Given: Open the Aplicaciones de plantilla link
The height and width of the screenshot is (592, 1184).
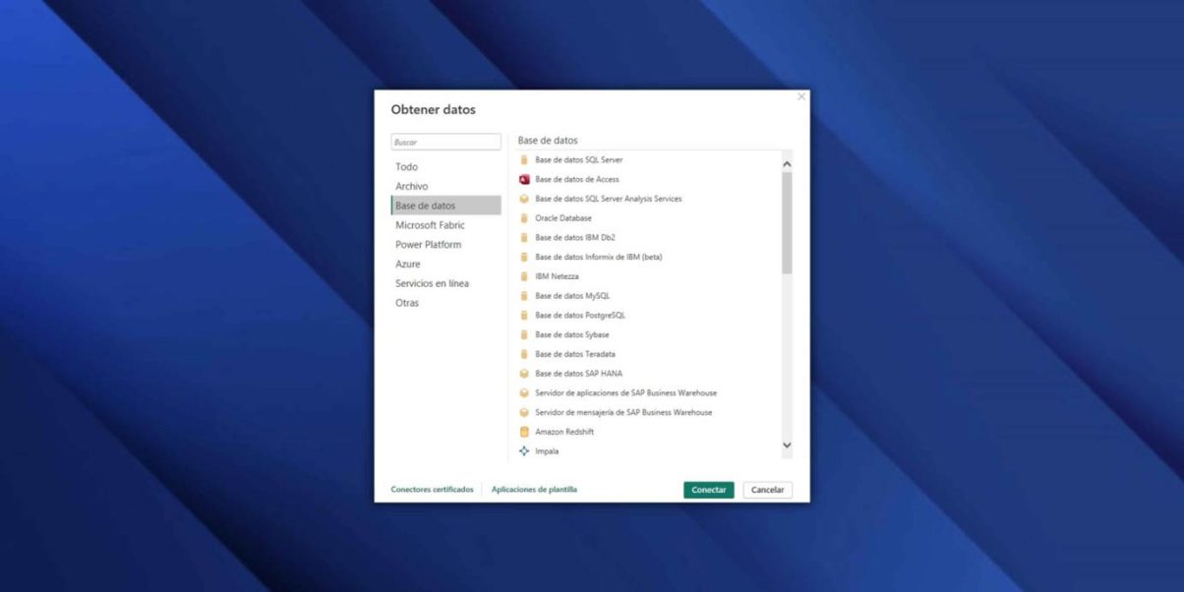Looking at the screenshot, I should click(x=534, y=490).
